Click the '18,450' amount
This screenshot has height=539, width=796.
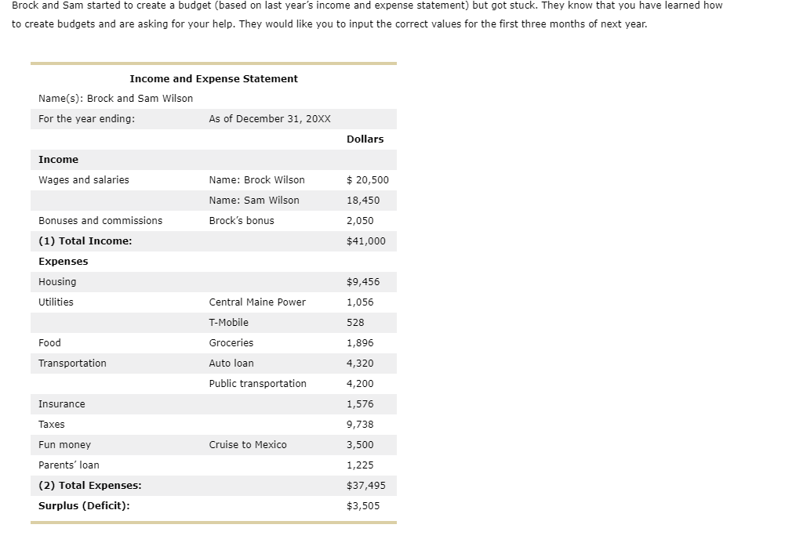click(363, 201)
